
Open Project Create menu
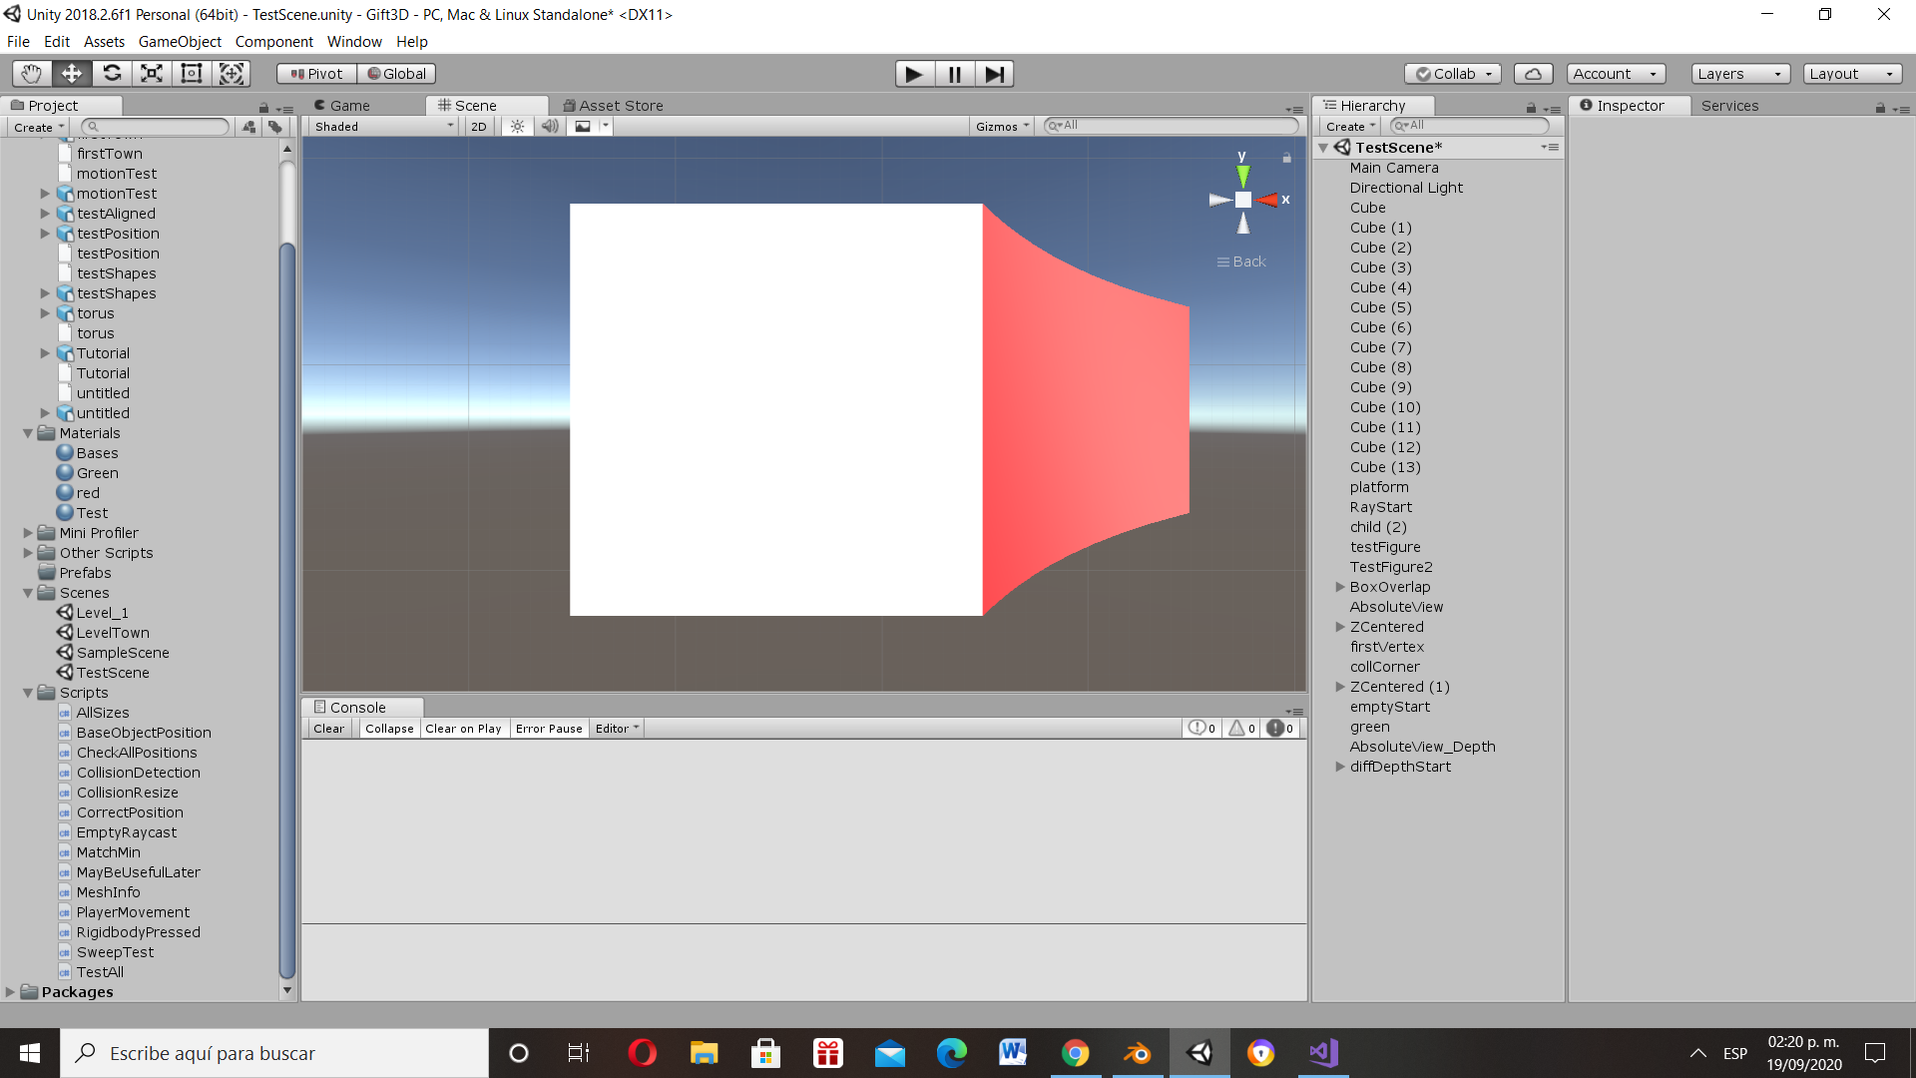38,127
